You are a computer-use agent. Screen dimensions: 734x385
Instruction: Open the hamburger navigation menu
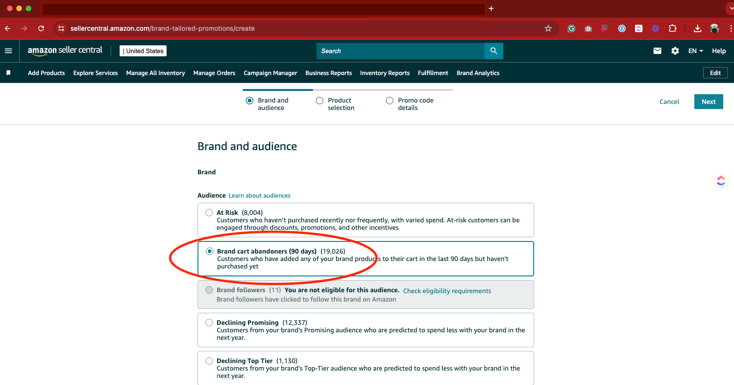point(8,51)
